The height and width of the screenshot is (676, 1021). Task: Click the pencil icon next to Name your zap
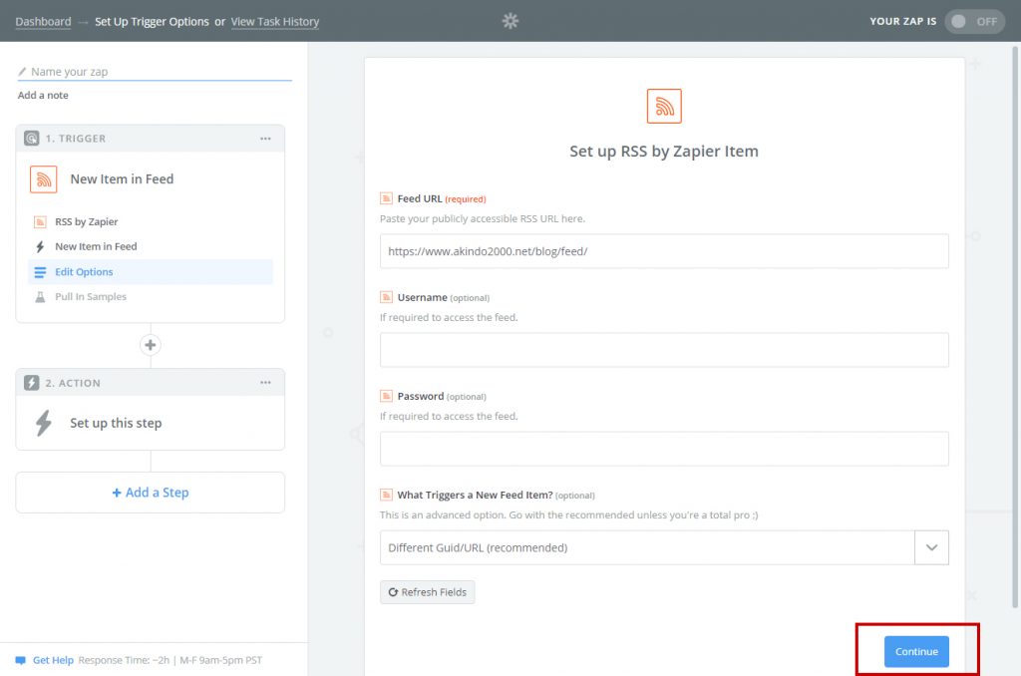pyautogui.click(x=23, y=72)
